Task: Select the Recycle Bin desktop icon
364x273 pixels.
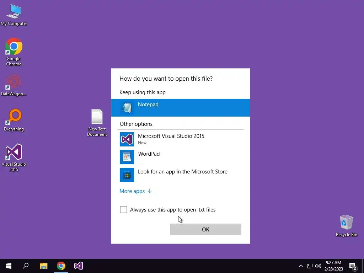Action: coord(346,226)
